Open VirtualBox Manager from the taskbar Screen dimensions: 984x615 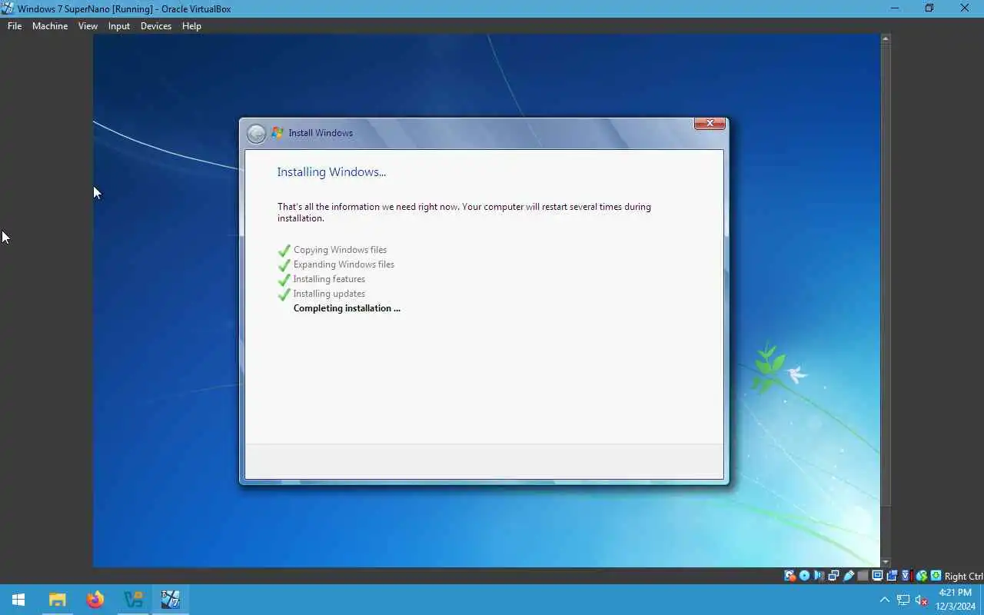click(133, 600)
